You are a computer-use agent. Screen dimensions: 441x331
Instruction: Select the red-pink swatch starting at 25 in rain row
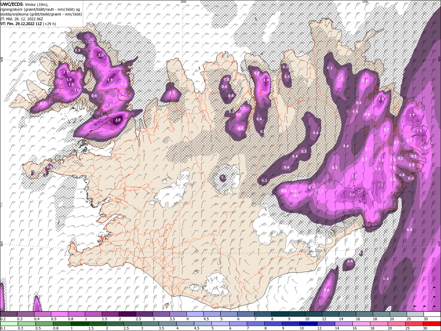(x=414, y=324)
